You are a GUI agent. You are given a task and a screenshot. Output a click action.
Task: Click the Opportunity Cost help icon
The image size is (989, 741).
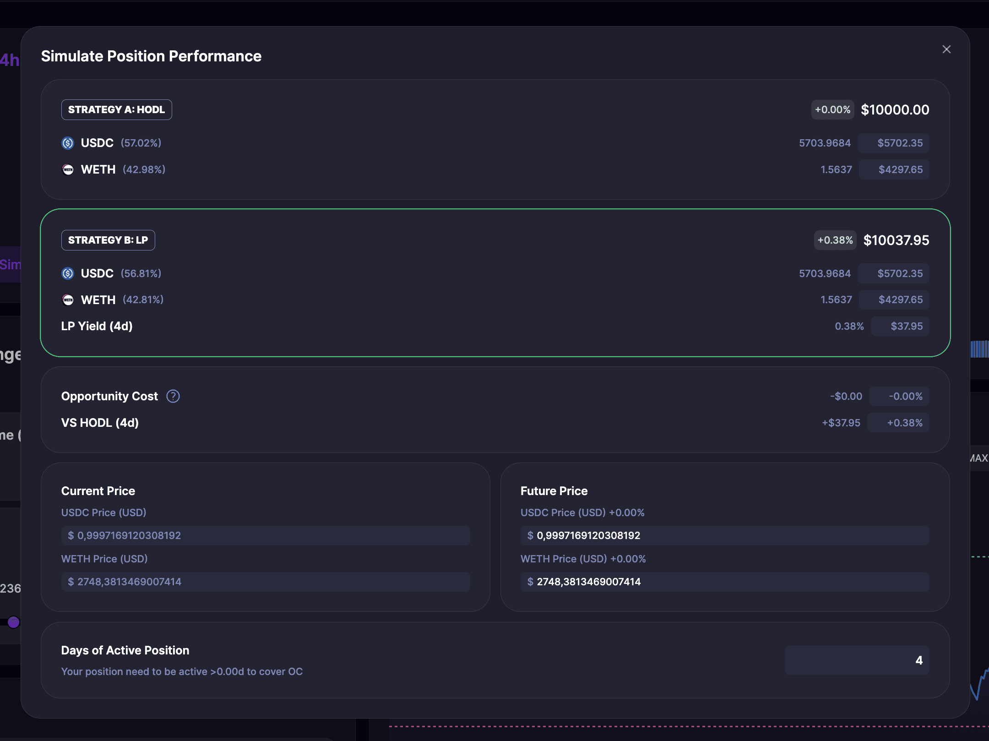(173, 396)
